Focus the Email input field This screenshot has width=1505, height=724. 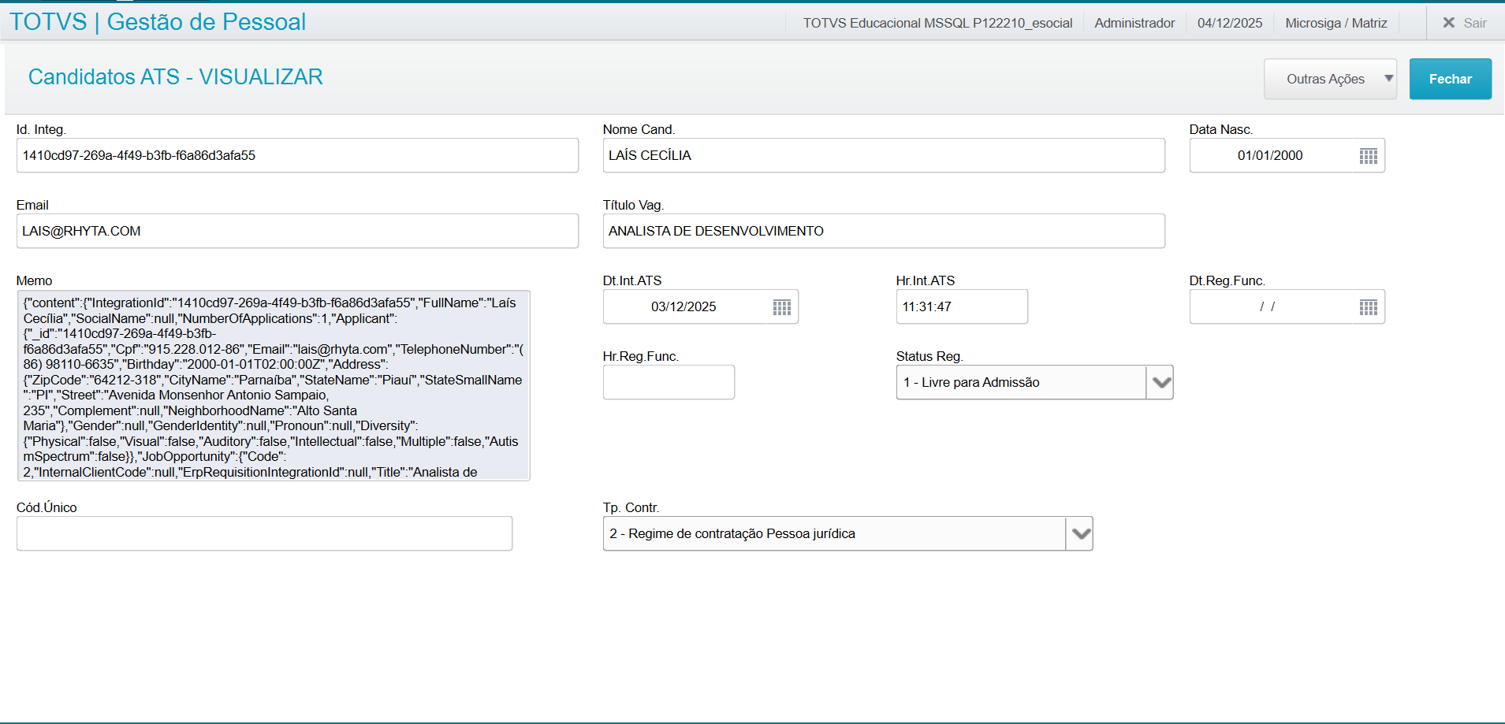pyautogui.click(x=297, y=232)
